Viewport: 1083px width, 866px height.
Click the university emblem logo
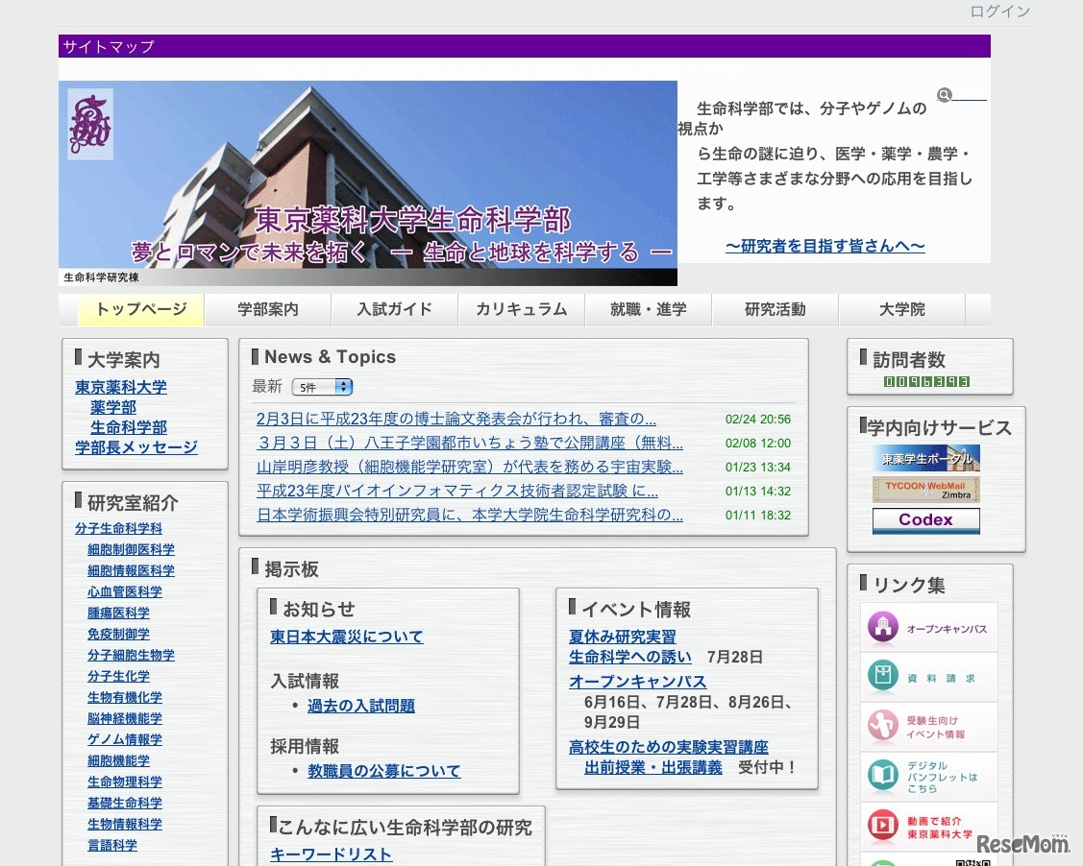point(90,125)
